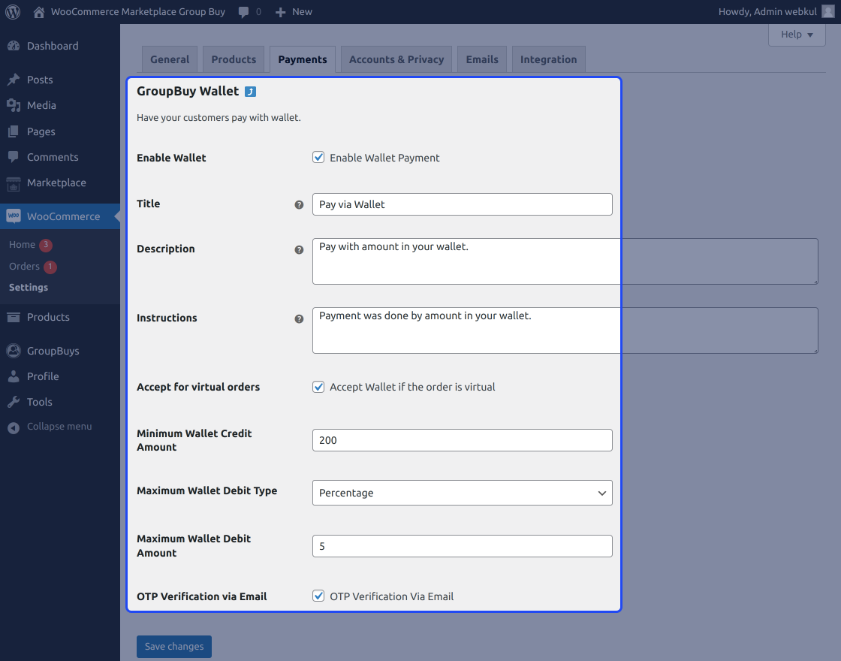Open the GroupBuys menu item
The width and height of the screenshot is (841, 661).
click(60, 351)
